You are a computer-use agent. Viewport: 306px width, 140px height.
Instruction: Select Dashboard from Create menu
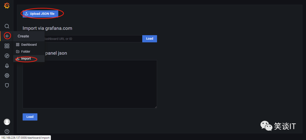pyautogui.click(x=29, y=44)
